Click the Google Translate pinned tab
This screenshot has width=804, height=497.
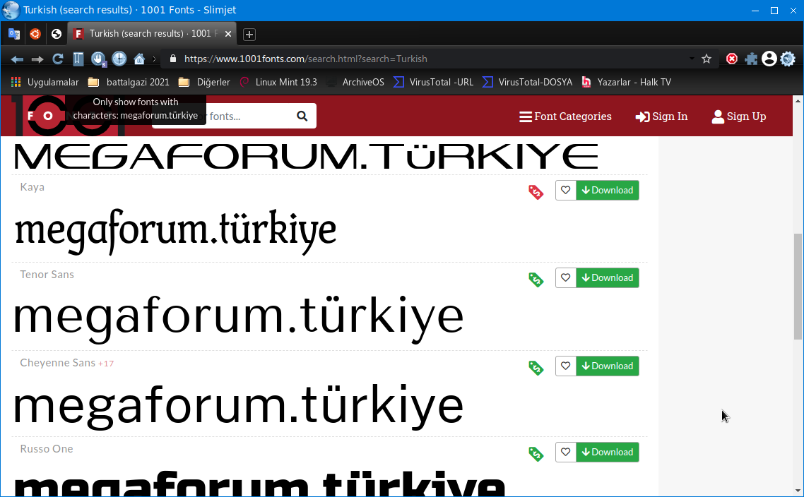click(x=14, y=34)
